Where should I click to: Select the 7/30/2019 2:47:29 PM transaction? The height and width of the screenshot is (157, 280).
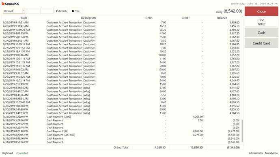pyautogui.click(x=121, y=110)
